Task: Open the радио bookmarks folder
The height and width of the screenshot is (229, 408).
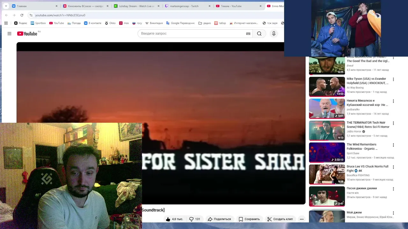Action: tap(204, 23)
